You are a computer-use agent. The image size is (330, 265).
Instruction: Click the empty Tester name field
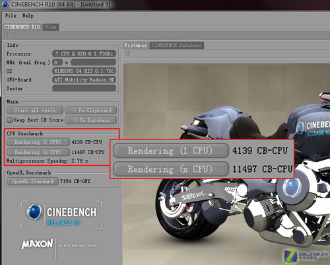[84, 89]
